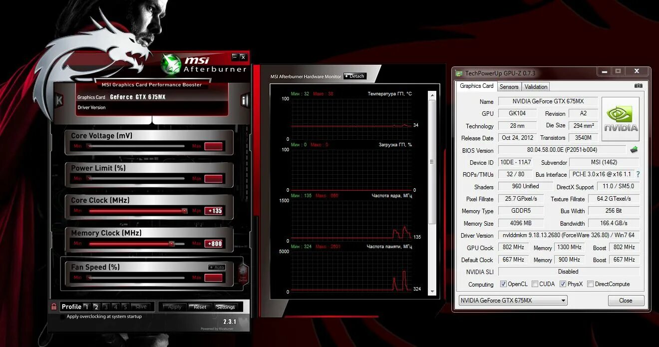Uncheck the PhysX checkbox
The width and height of the screenshot is (659, 347).
click(x=563, y=284)
